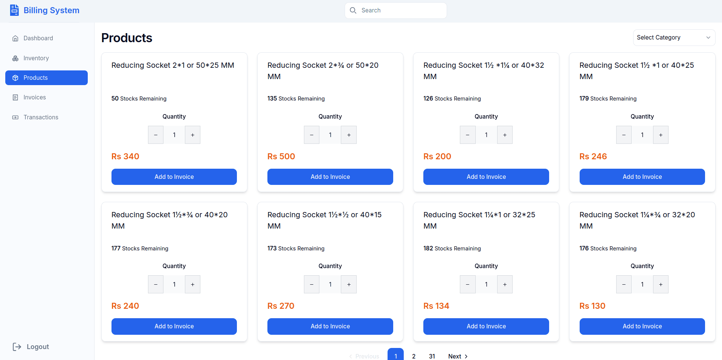722x360 pixels.
Task: Focus the Search input field
Action: [x=401, y=11]
